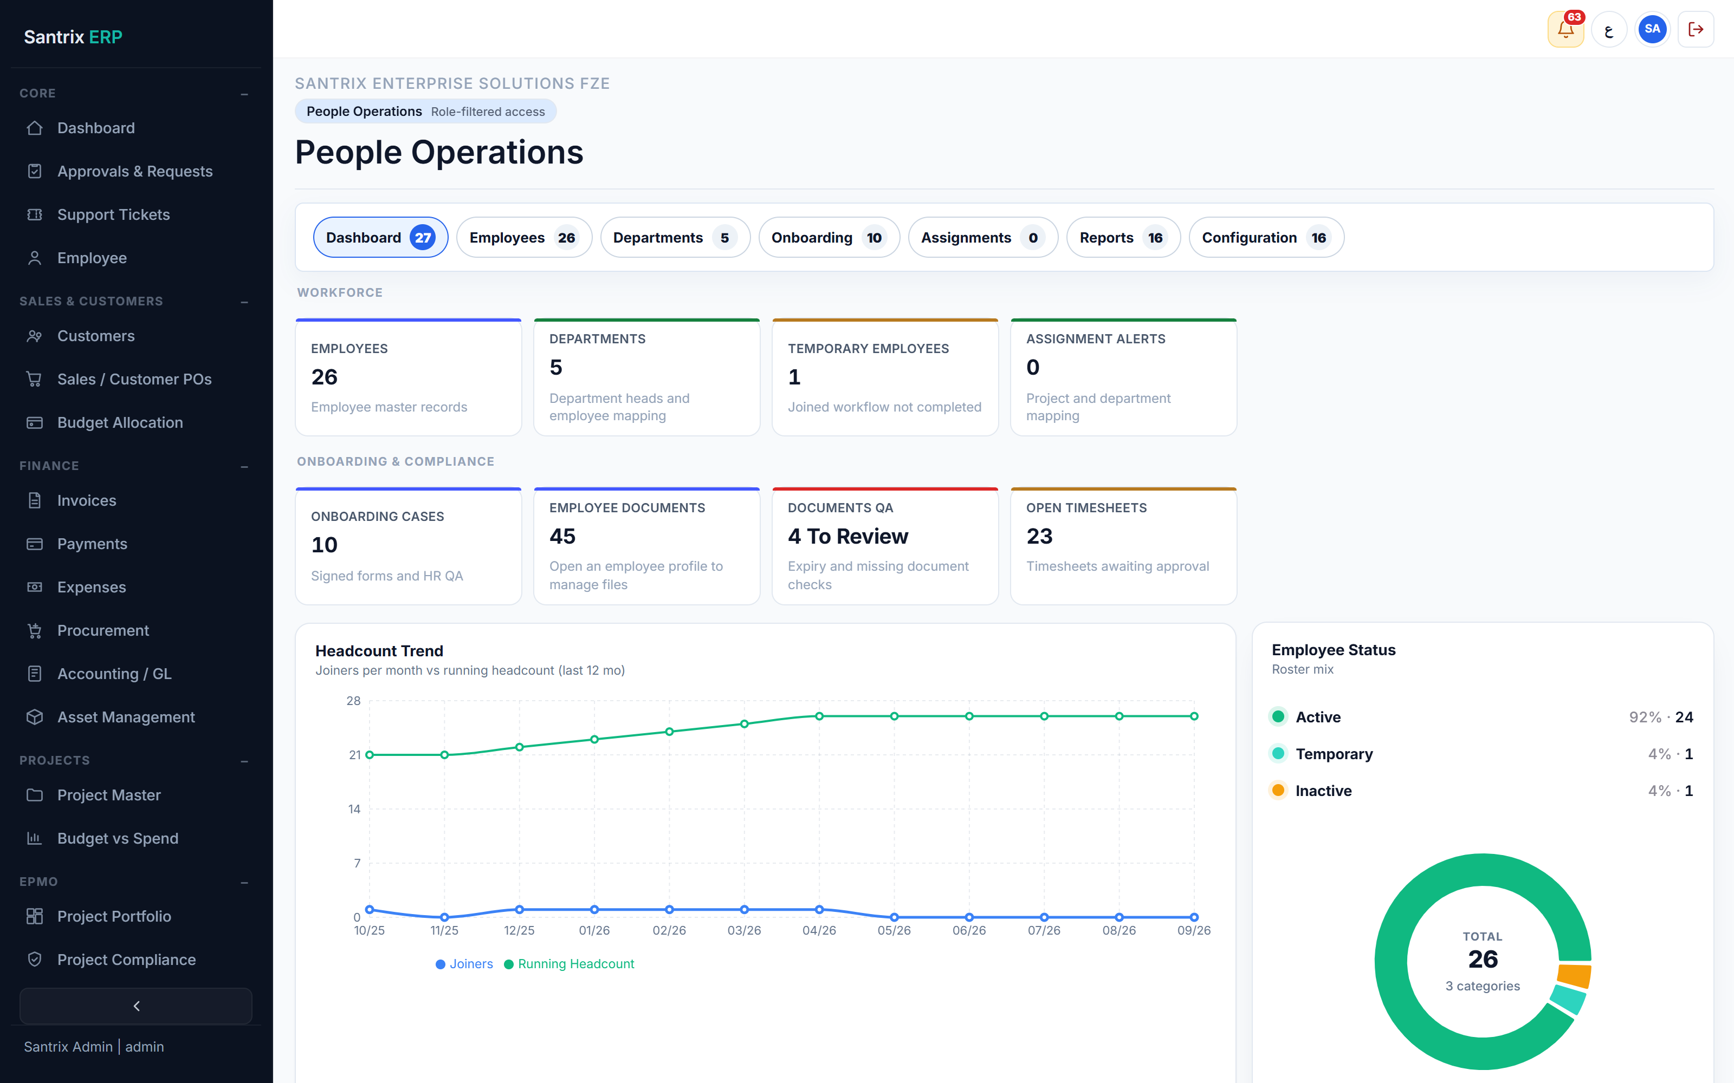The height and width of the screenshot is (1083, 1734).
Task: Collapse the FINANCE sidebar section
Action: pyautogui.click(x=244, y=466)
